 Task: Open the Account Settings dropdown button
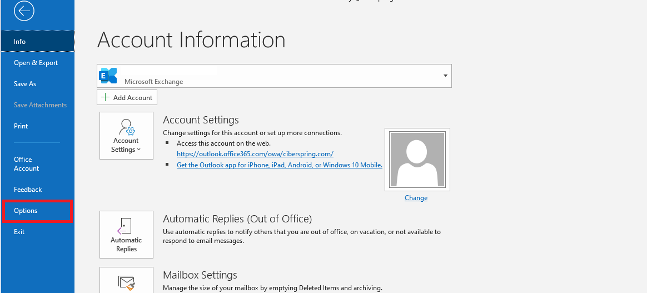coord(126,135)
